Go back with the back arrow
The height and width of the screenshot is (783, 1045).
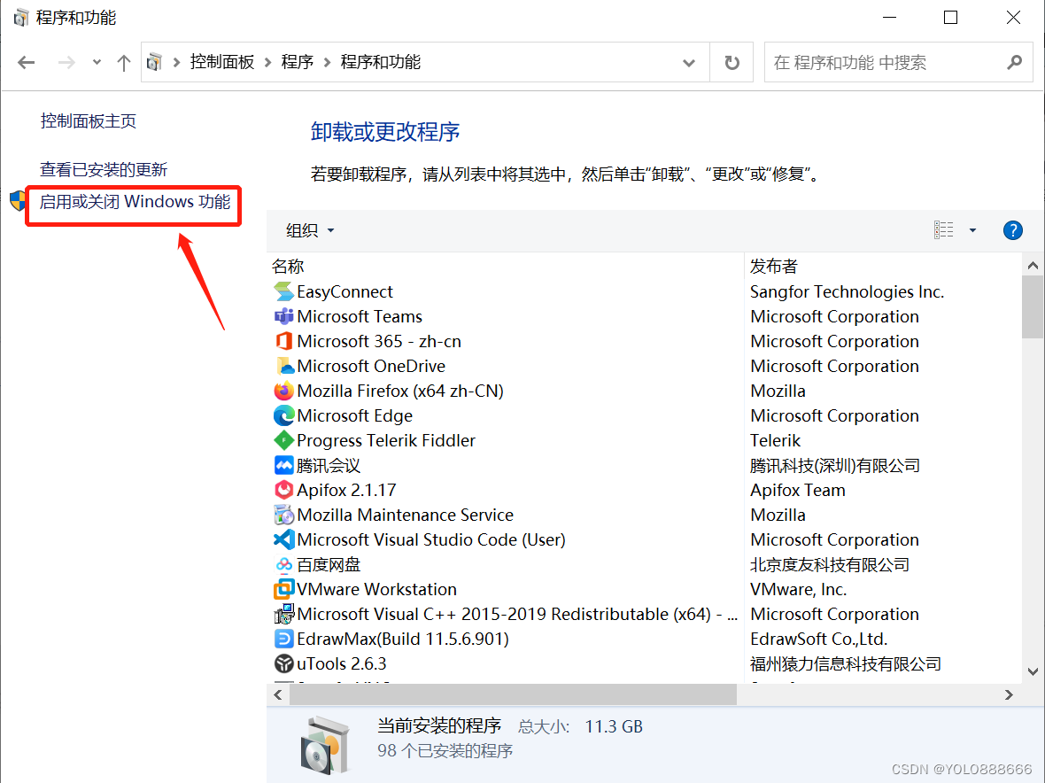click(26, 63)
